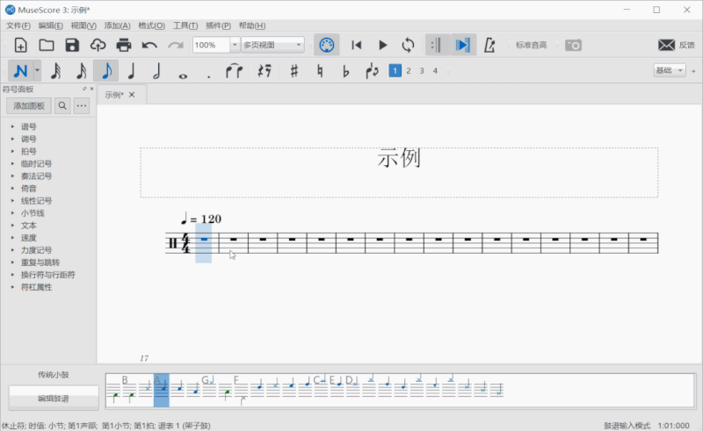Image resolution: width=703 pixels, height=431 pixels.
Task: Open workspace dropdown 基础
Action: click(670, 70)
